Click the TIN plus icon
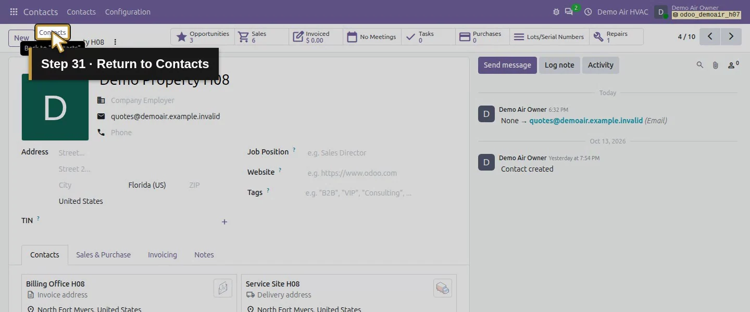Viewport: 750px width, 312px height. 224,222
